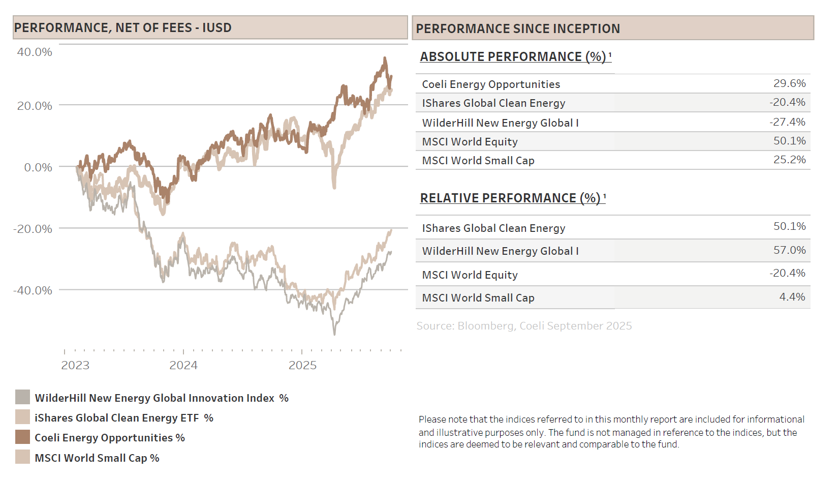Click the 2023 label on the x-axis

75,366
